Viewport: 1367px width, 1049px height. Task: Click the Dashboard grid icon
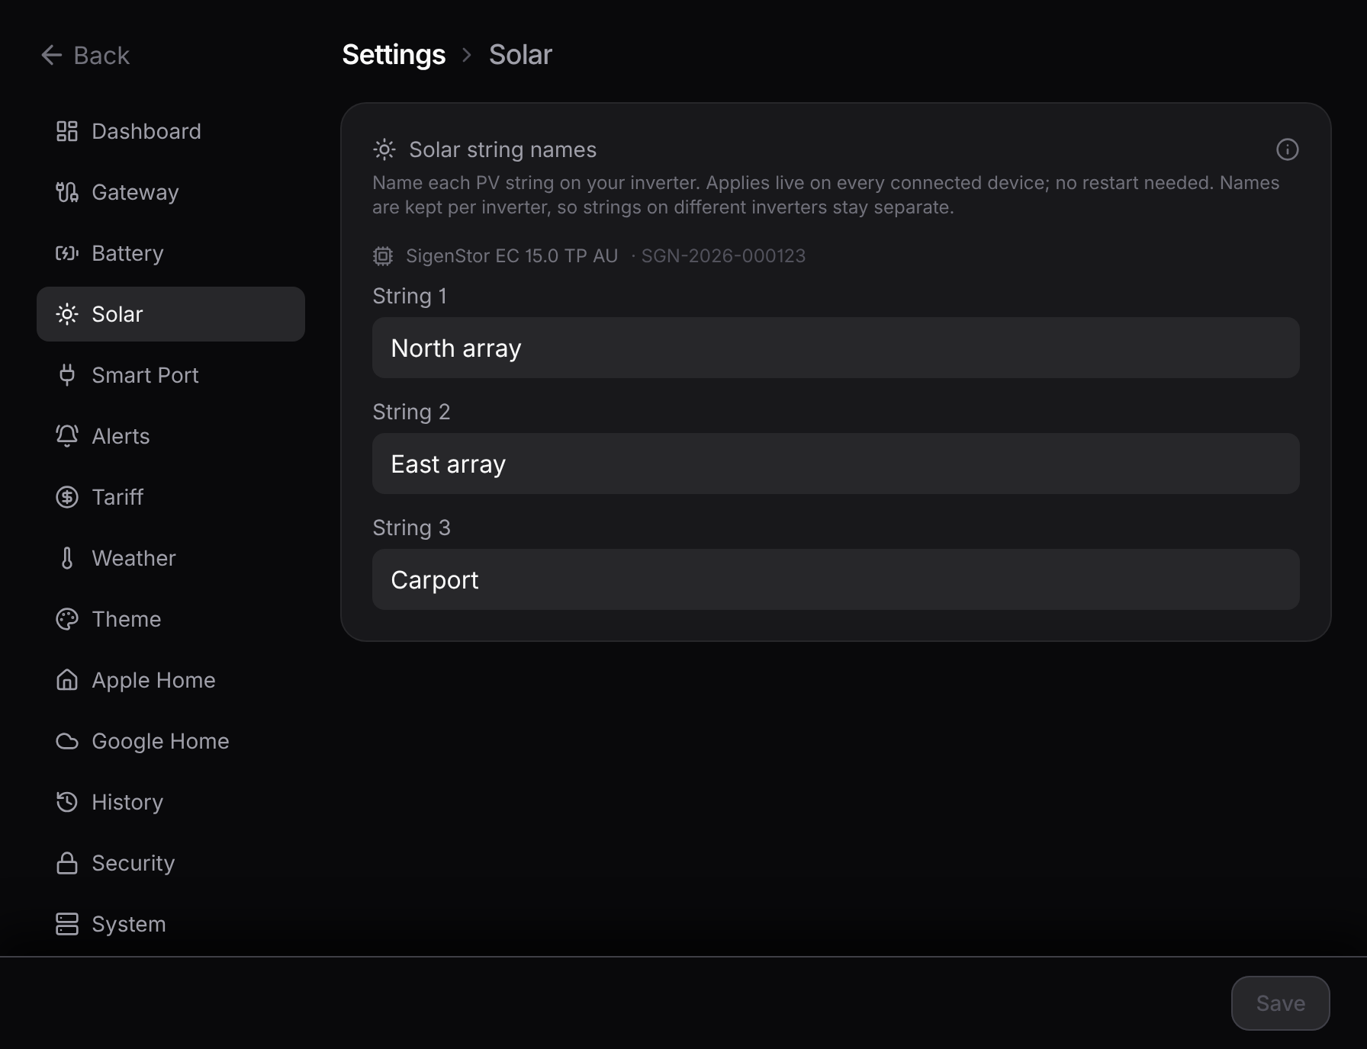(x=67, y=131)
